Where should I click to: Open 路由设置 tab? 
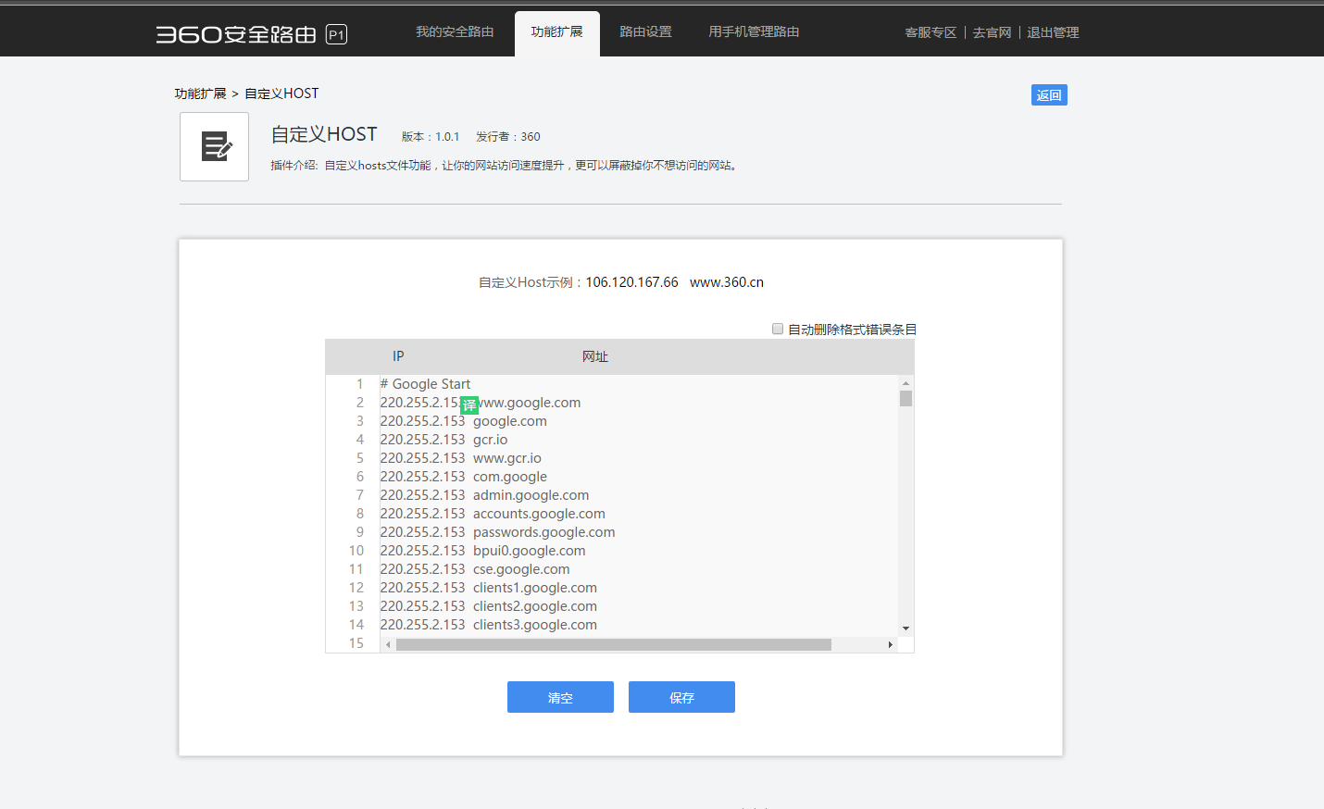tap(645, 32)
